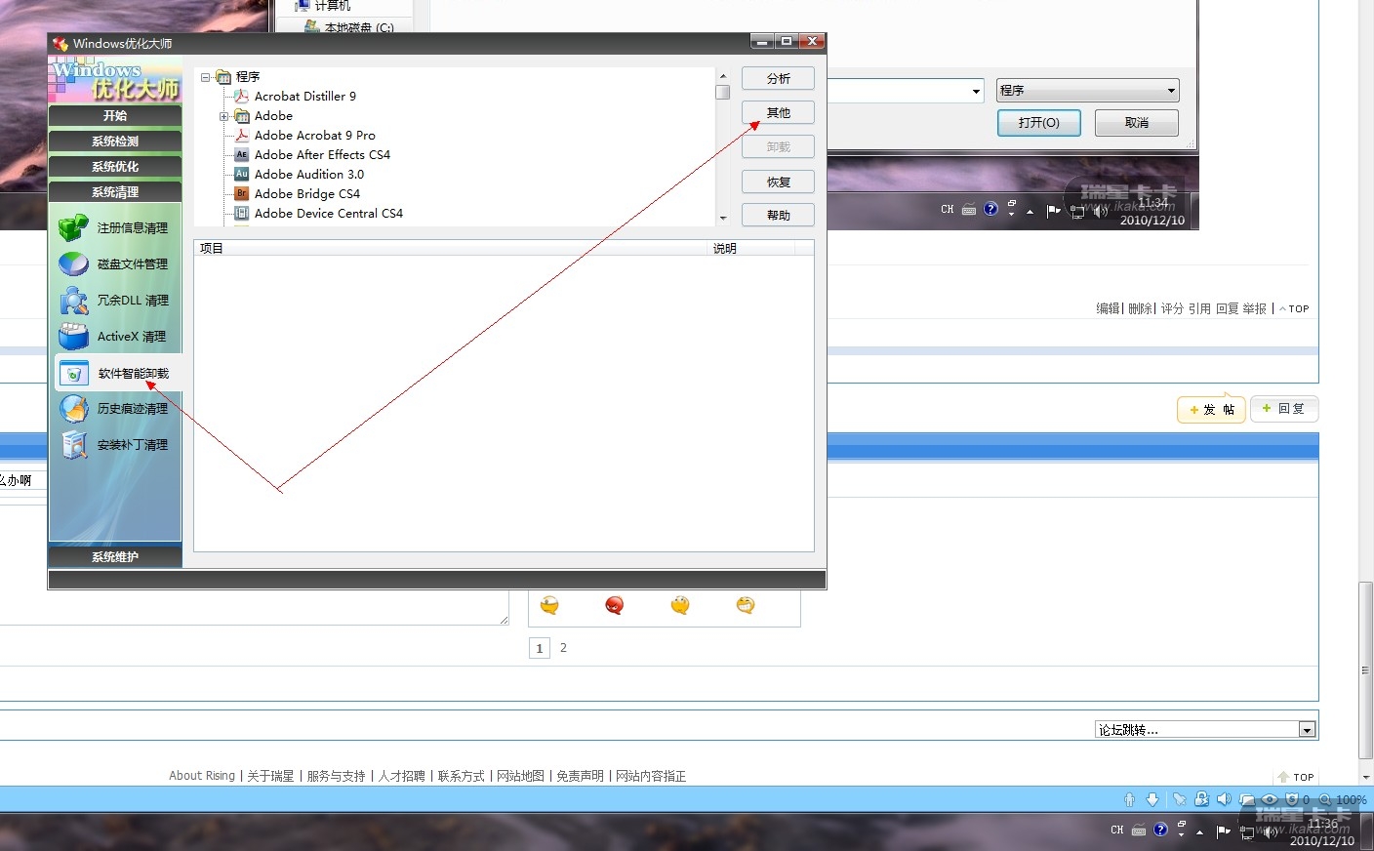Click the browser page's vertical scrollbar thumb

[x=1365, y=669]
